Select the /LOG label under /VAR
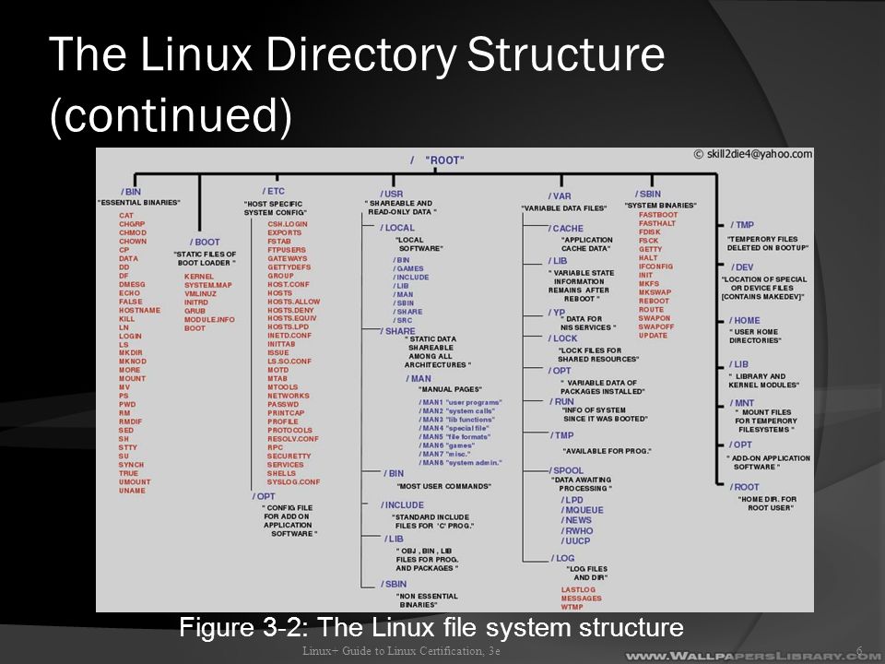Screen dimensions: 885x664 pos(562,558)
